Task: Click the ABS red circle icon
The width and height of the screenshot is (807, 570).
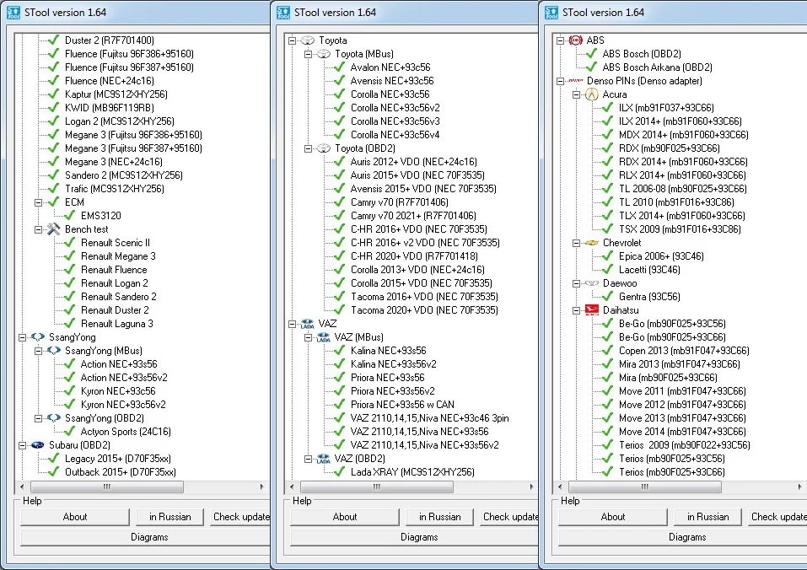Action: [576, 40]
